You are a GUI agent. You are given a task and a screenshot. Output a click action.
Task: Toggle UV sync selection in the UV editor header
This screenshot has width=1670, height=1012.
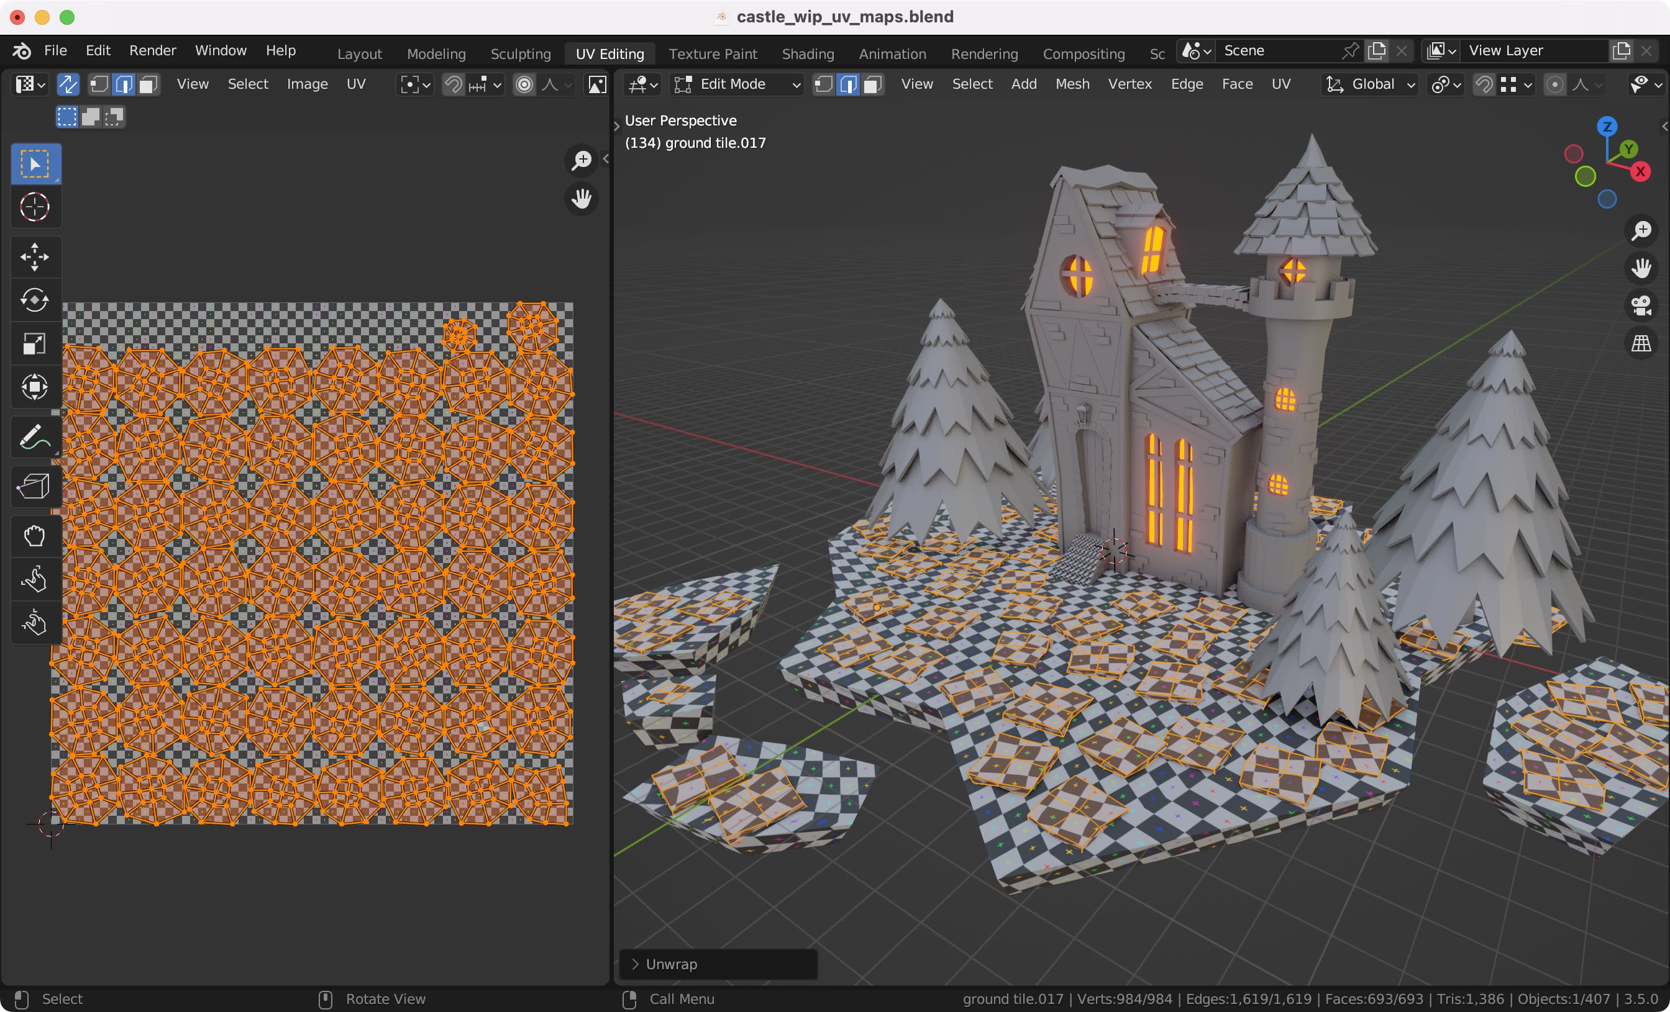point(68,84)
